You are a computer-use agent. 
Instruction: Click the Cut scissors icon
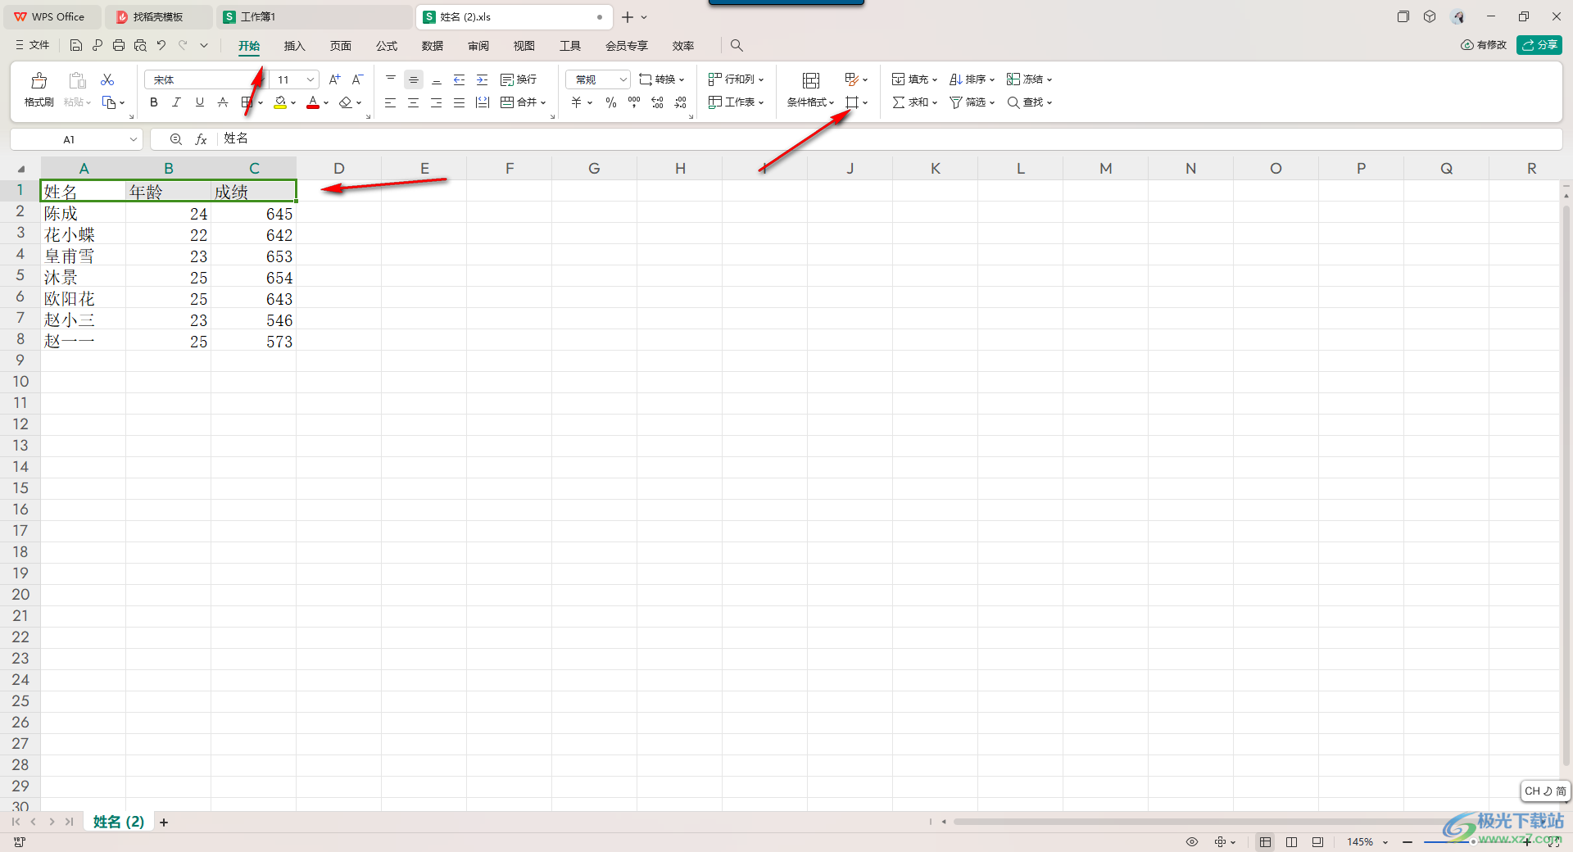(x=107, y=79)
